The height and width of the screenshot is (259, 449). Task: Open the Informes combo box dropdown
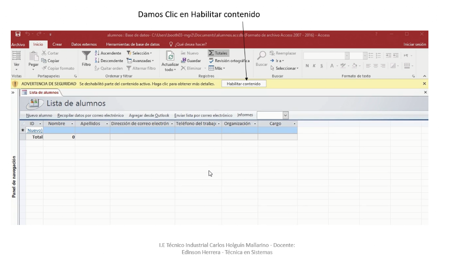285,115
